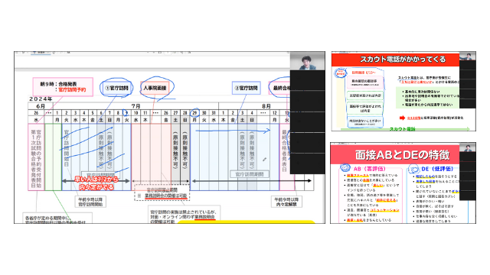Screen dimensions: 490x275
Task: Click the 7月 month header
Action: tap(136, 106)
